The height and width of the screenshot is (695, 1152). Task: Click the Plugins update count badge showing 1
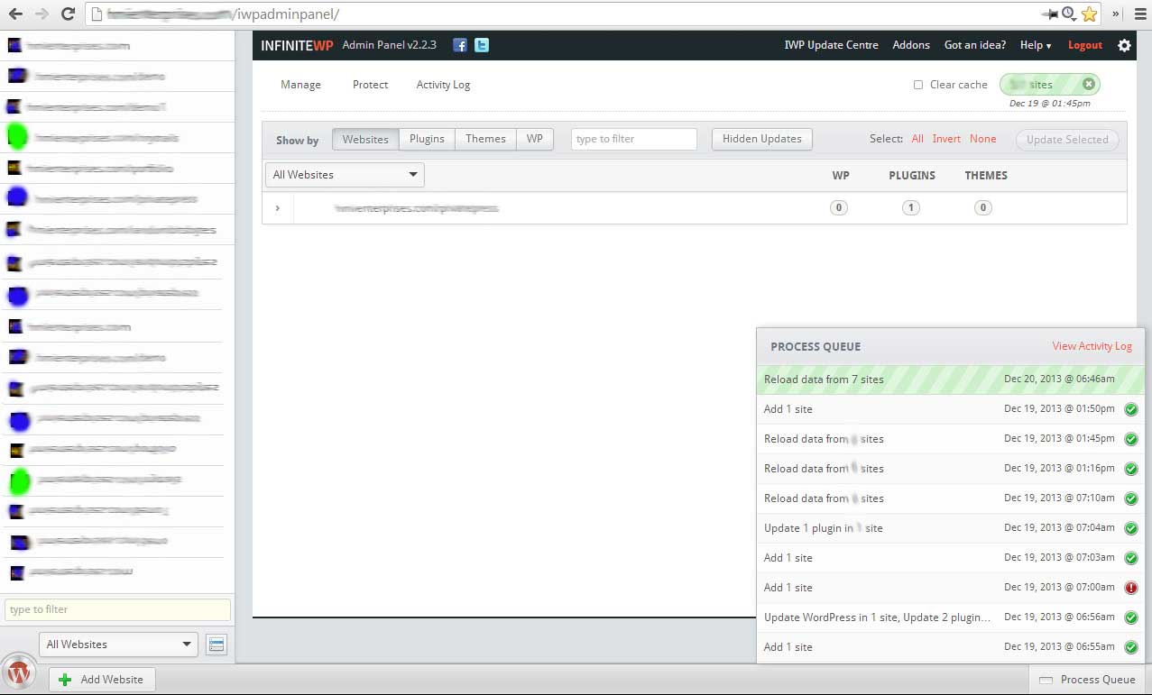click(911, 208)
